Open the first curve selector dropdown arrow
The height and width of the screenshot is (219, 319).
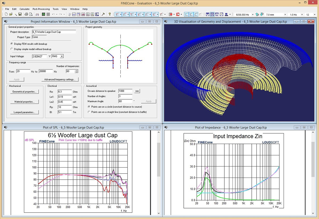[121, 14]
